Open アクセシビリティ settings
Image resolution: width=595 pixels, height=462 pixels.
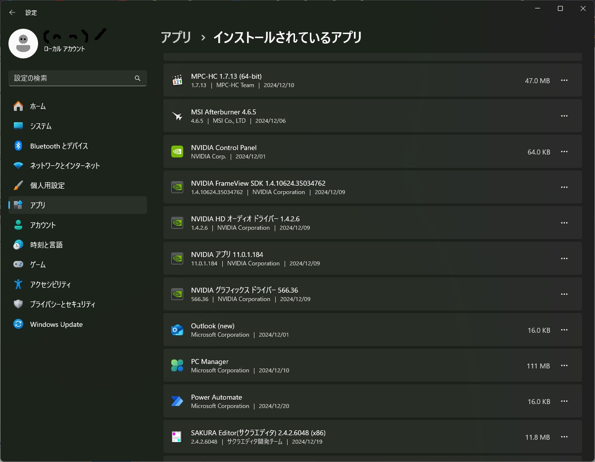pos(78,284)
